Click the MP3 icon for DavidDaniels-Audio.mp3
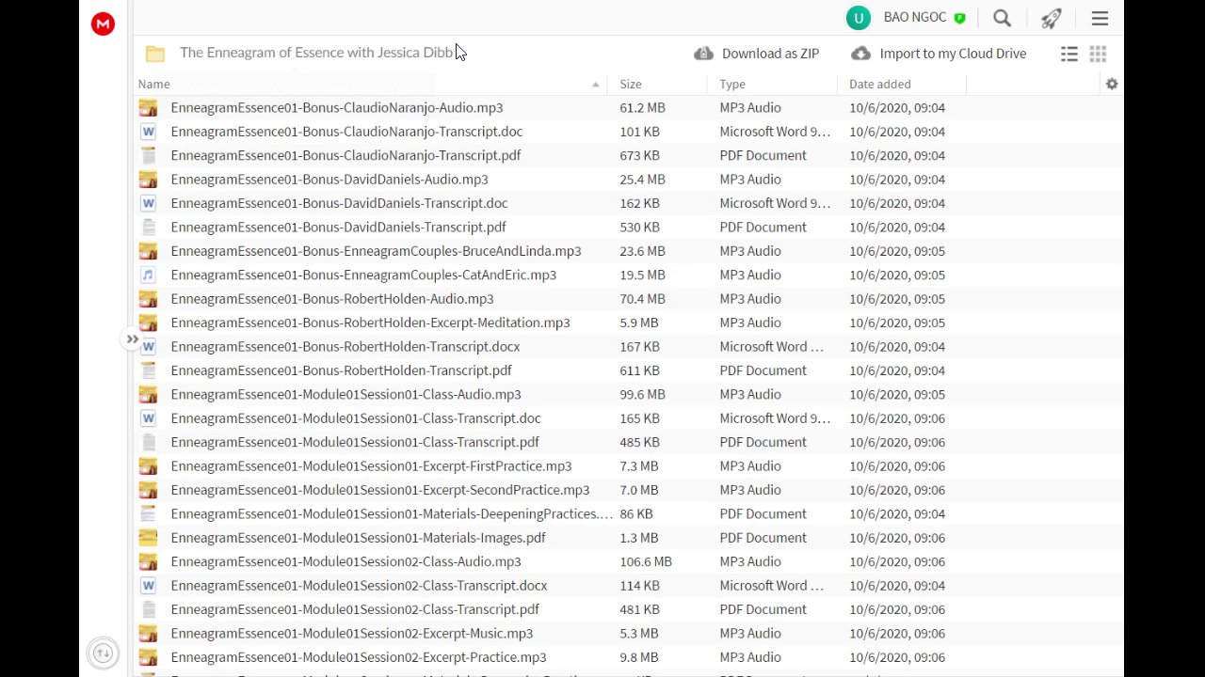Viewport: 1205px width, 677px height. coord(148,180)
